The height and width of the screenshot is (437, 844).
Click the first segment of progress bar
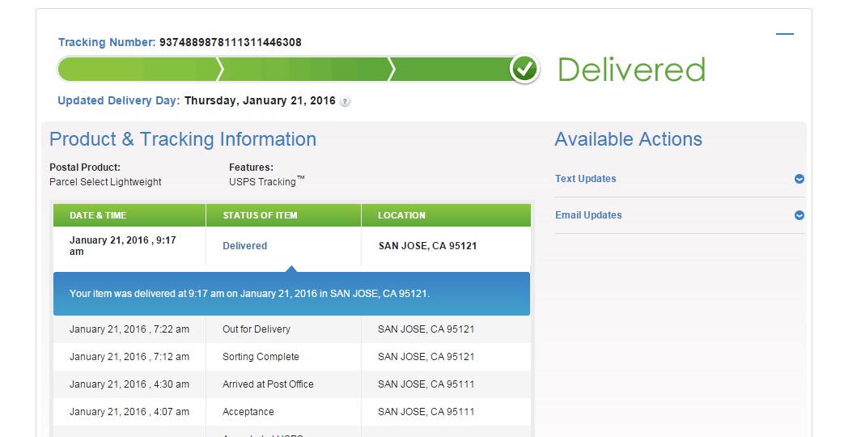tap(138, 70)
